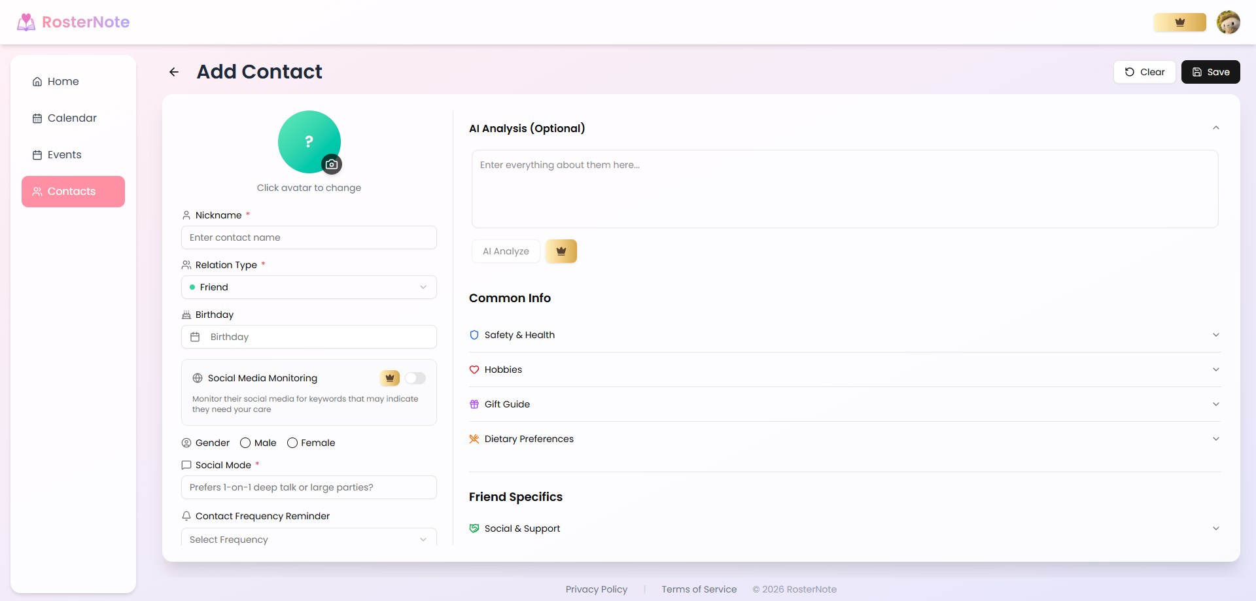
Task: Open the Relation Type dropdown
Action: point(308,287)
